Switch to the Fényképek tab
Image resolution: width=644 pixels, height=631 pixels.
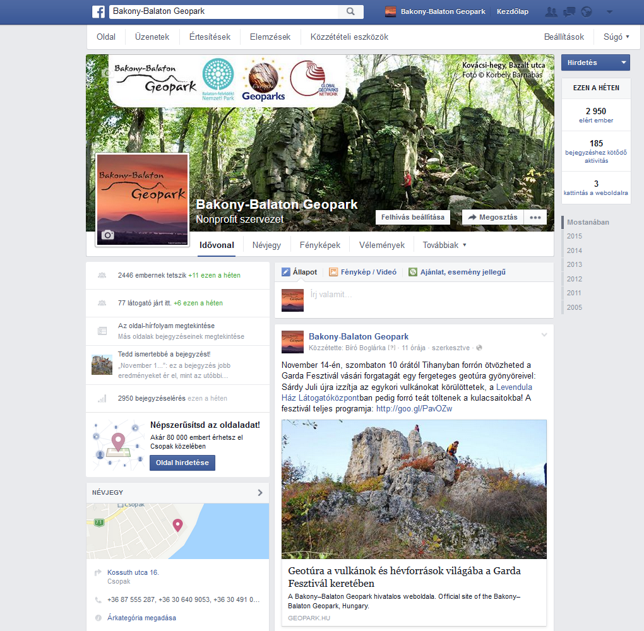tap(320, 245)
